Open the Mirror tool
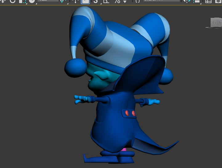Image resolution: width=222 pixels, height=168 pixels. pyautogui.click(x=187, y=1)
